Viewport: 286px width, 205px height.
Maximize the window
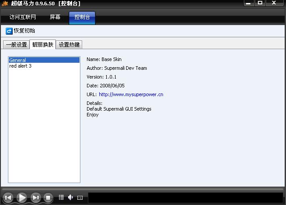(x=260, y=3)
